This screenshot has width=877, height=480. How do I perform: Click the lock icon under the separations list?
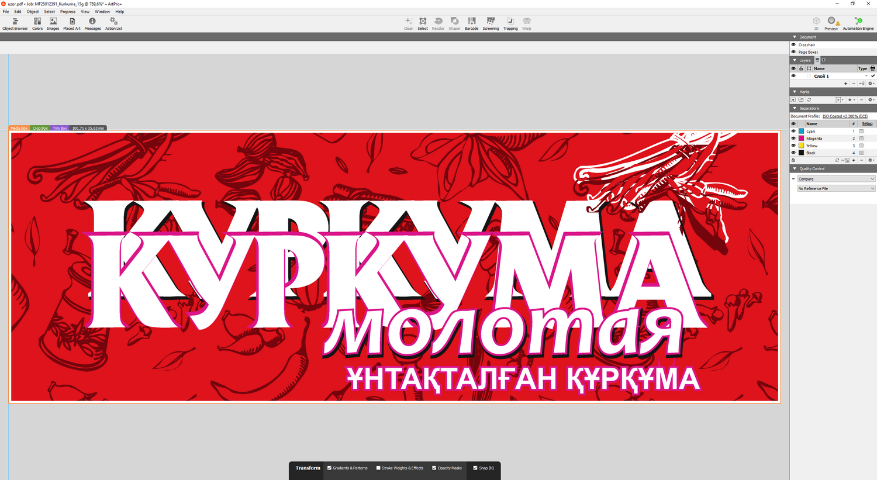coord(793,160)
